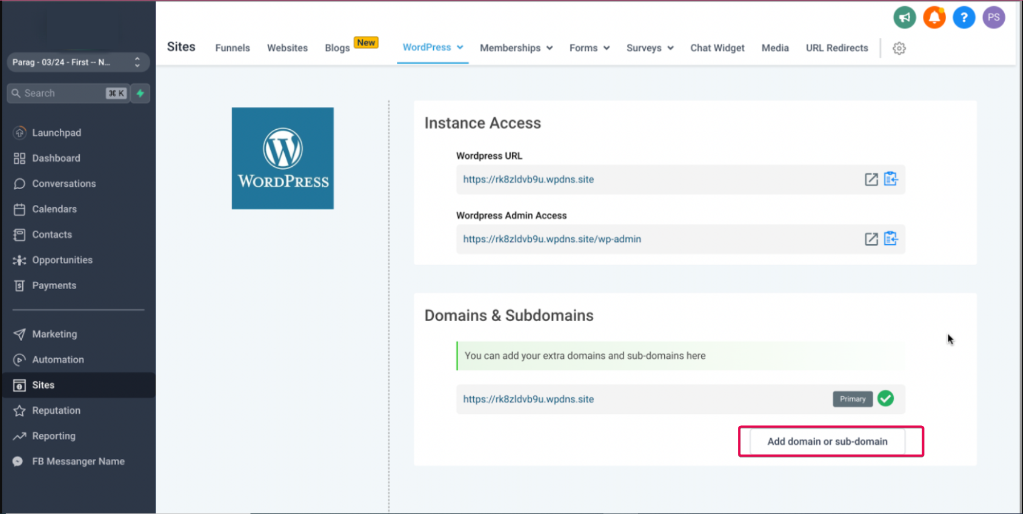This screenshot has width=1023, height=514.
Task: Click the Instance Access heading
Action: pyautogui.click(x=482, y=123)
